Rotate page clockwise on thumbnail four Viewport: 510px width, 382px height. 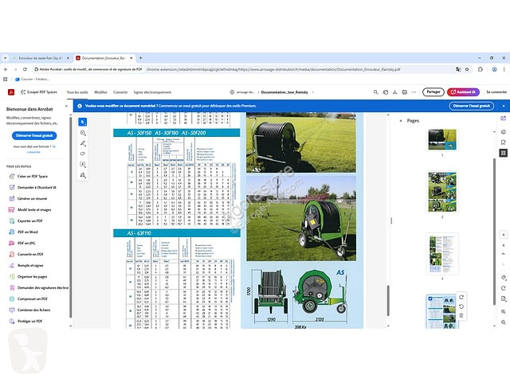pos(461,297)
